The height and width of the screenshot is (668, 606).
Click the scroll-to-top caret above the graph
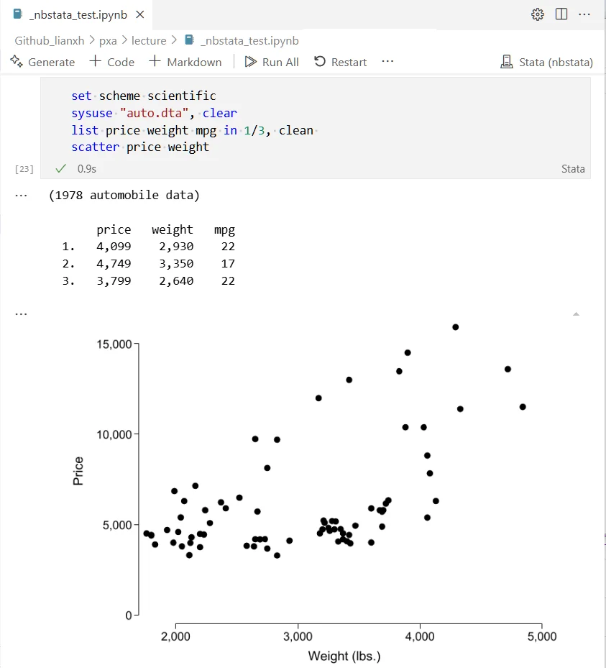pos(574,314)
